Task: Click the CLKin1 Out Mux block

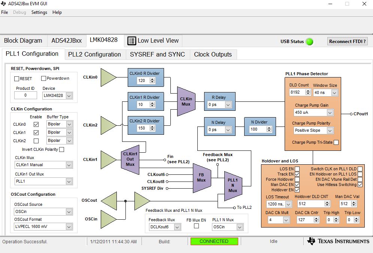Action: [x=130, y=159]
